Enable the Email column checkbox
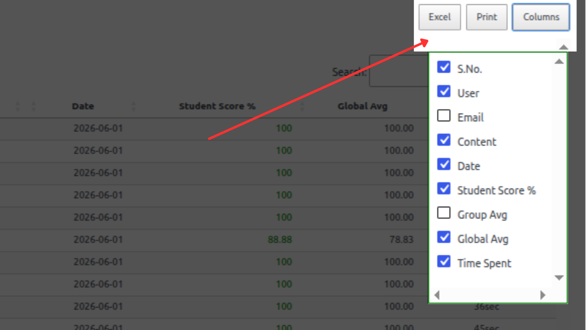This screenshot has width=586, height=330. point(444,116)
